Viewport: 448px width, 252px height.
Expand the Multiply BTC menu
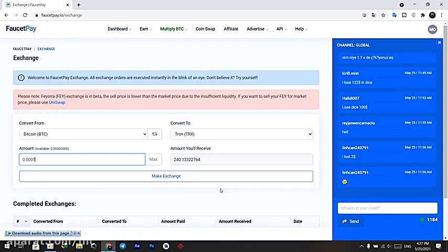click(x=174, y=29)
